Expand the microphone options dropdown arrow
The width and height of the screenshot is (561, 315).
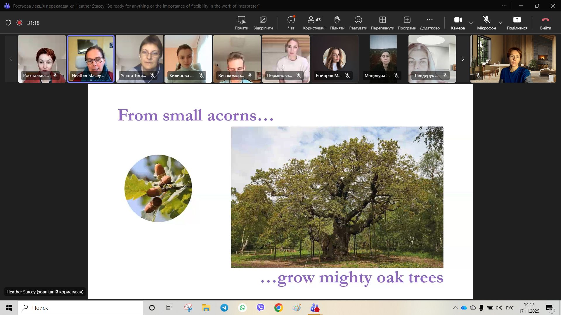pyautogui.click(x=501, y=23)
